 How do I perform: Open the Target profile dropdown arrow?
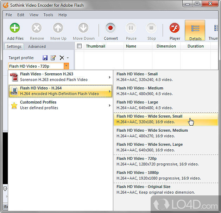pos(66,66)
